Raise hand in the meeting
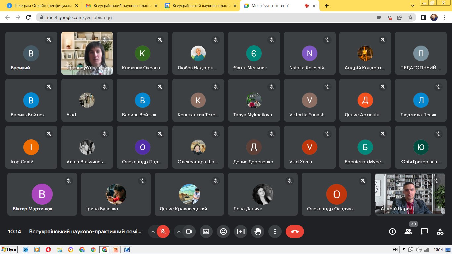452x254 pixels. click(258, 232)
